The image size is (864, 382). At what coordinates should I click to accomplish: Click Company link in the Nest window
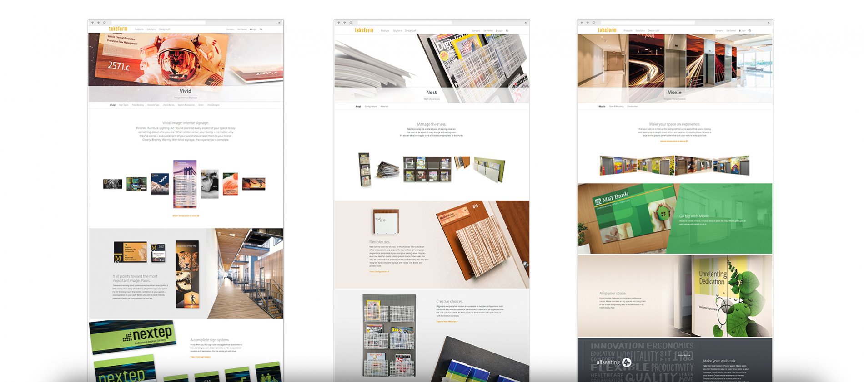click(x=476, y=31)
